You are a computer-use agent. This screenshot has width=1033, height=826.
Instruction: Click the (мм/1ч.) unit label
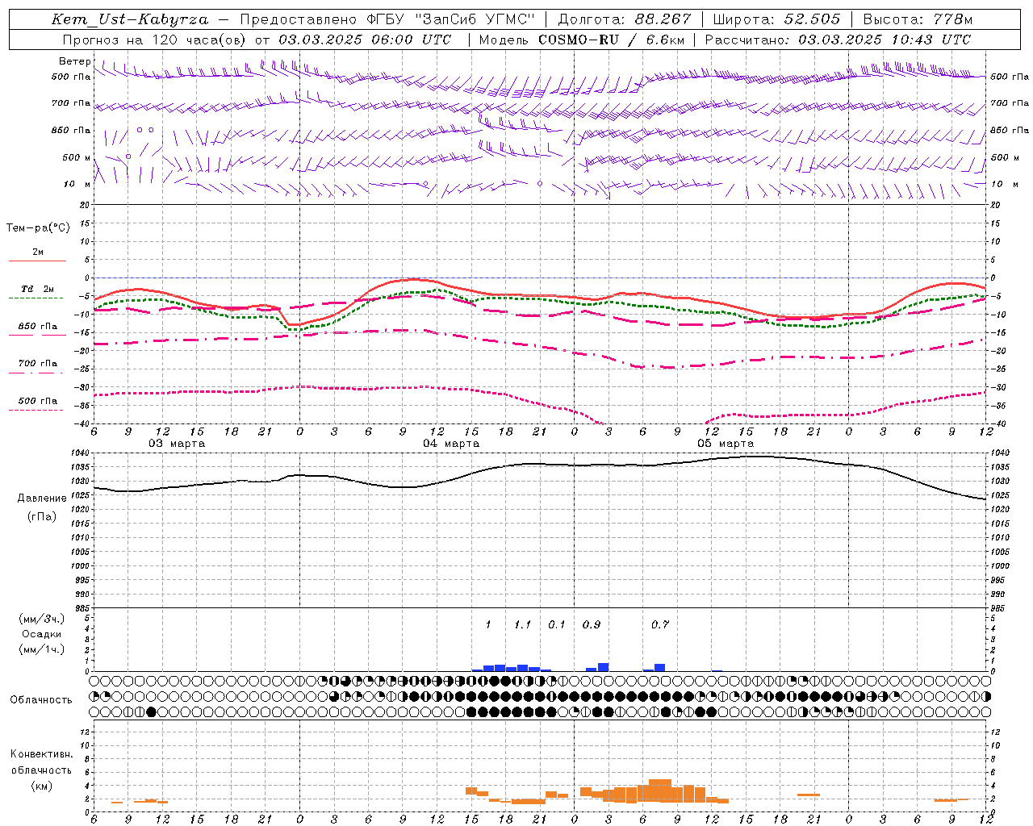coord(42,649)
